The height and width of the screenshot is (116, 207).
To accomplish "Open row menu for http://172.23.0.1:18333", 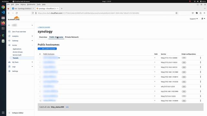I will [x=201, y=62].
